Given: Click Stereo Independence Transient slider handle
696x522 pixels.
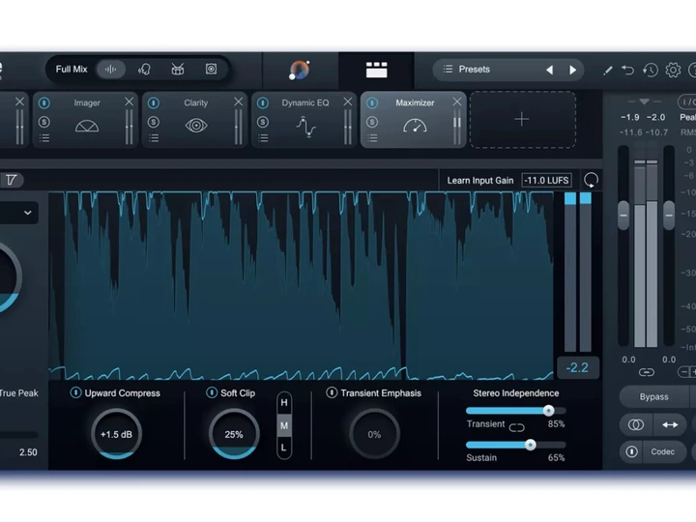Looking at the screenshot, I should 549,410.
